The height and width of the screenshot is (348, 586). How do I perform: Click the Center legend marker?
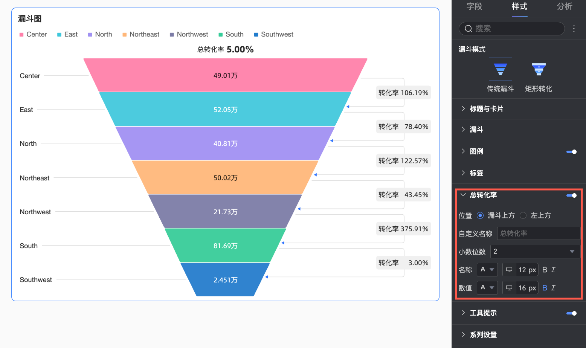(21, 35)
